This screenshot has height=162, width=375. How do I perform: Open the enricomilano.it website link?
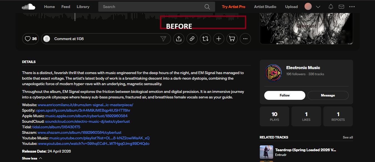point(85,105)
